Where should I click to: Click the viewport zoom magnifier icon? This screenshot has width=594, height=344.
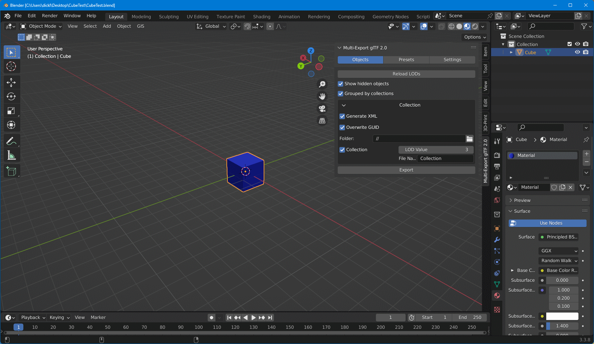click(x=322, y=84)
